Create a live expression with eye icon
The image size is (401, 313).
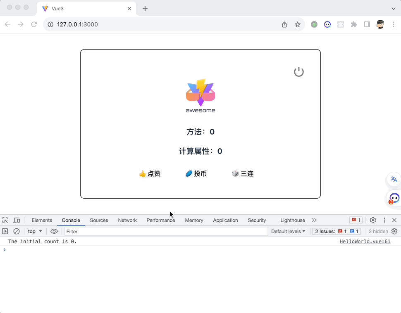(x=54, y=232)
